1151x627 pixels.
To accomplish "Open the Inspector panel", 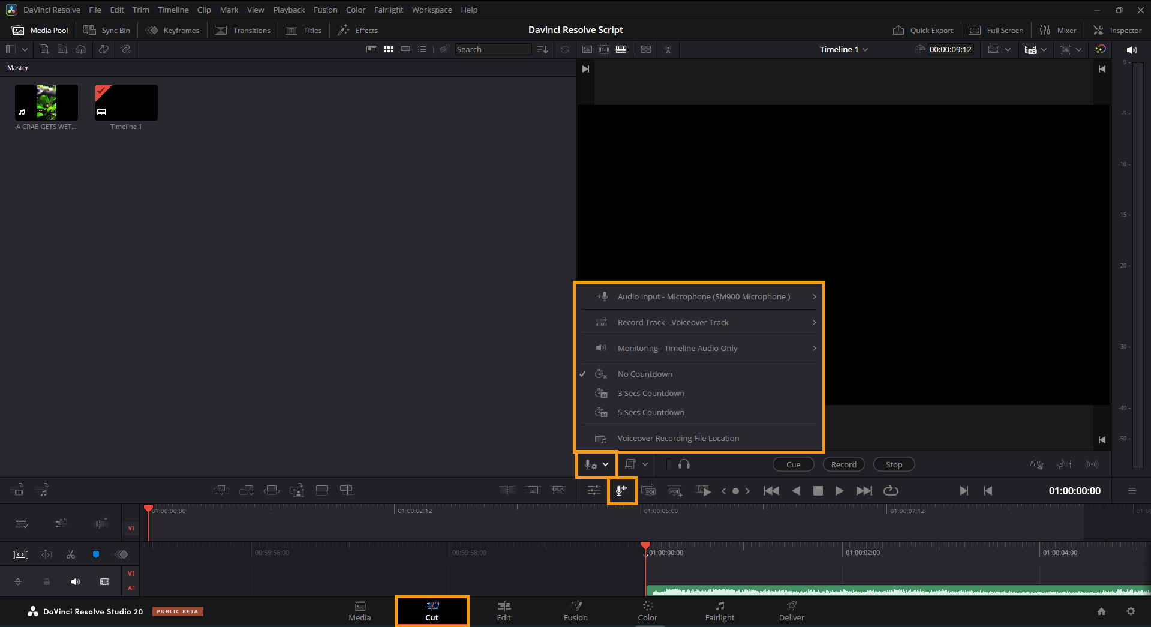I will tap(1117, 30).
